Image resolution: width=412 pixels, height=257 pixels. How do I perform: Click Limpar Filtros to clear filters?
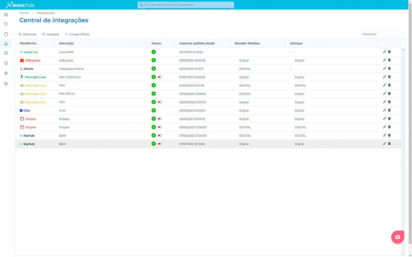pyautogui.click(x=77, y=34)
